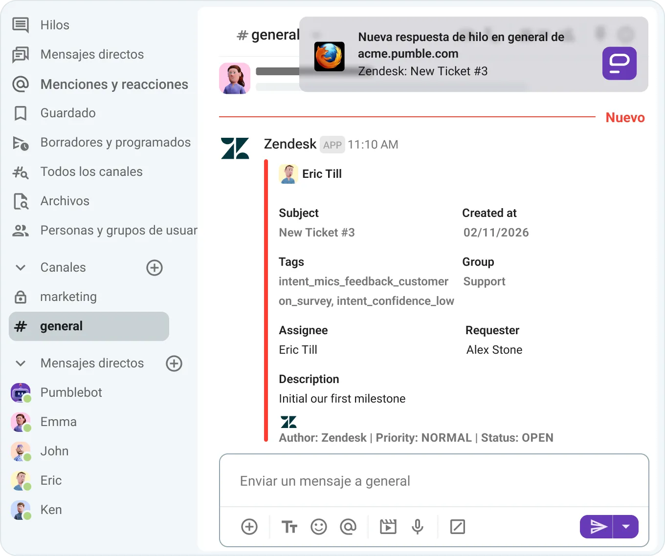Click the slash shortcuts icon
665x556 pixels.
(x=458, y=527)
